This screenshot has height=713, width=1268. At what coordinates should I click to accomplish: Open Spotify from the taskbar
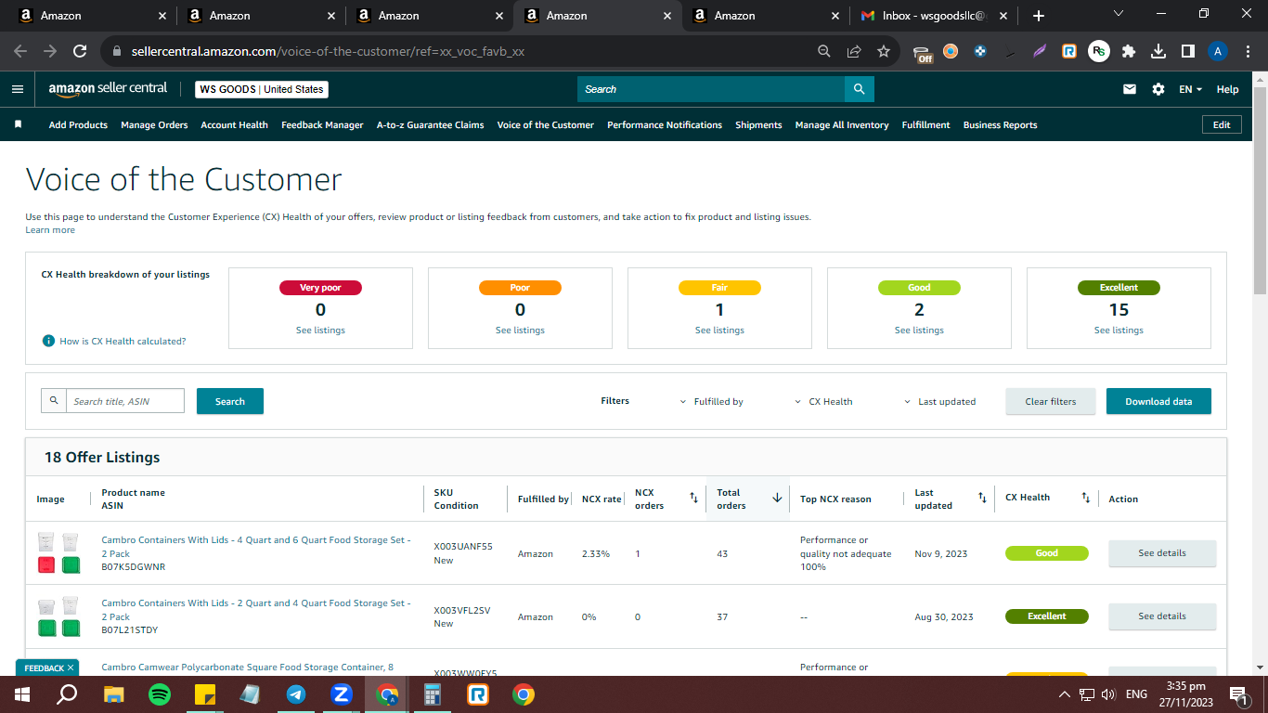coord(160,694)
